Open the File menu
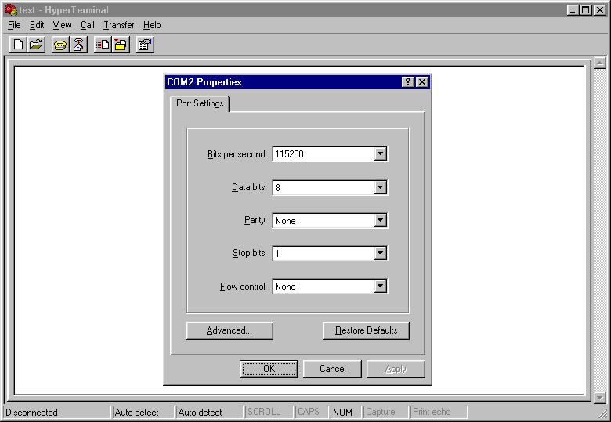The width and height of the screenshot is (611, 422). 14,25
